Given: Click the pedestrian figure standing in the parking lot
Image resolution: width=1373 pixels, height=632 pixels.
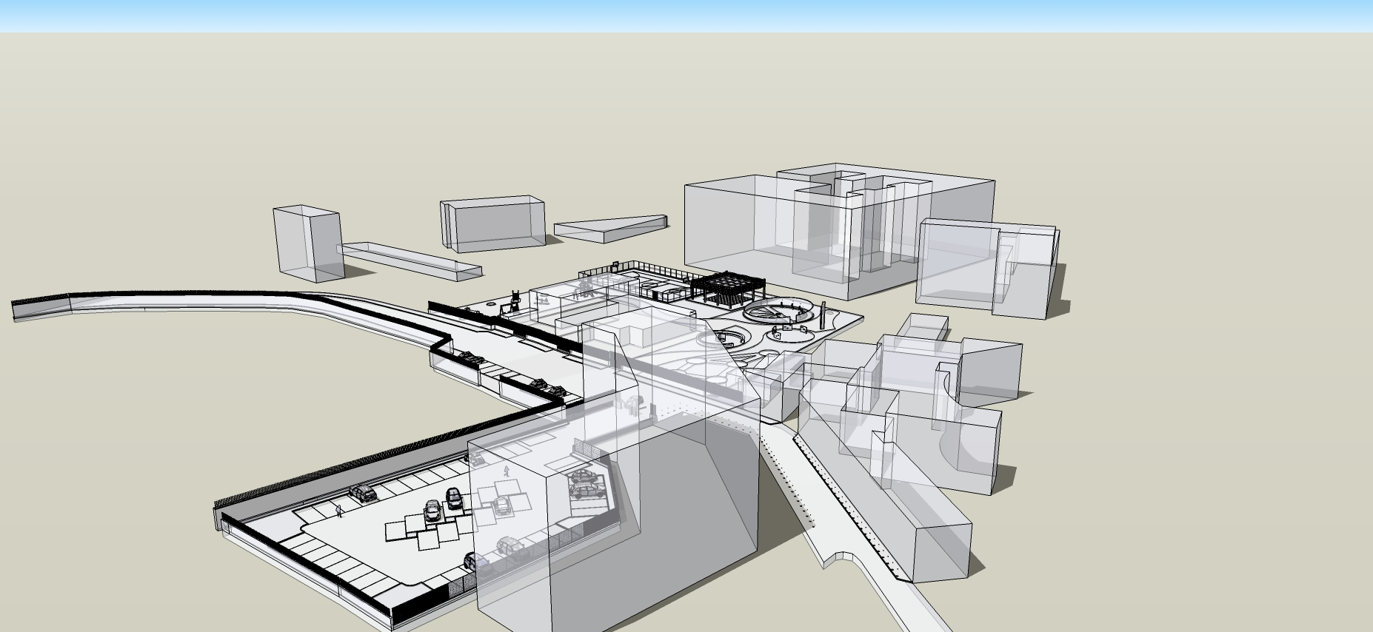Looking at the screenshot, I should click(339, 510).
